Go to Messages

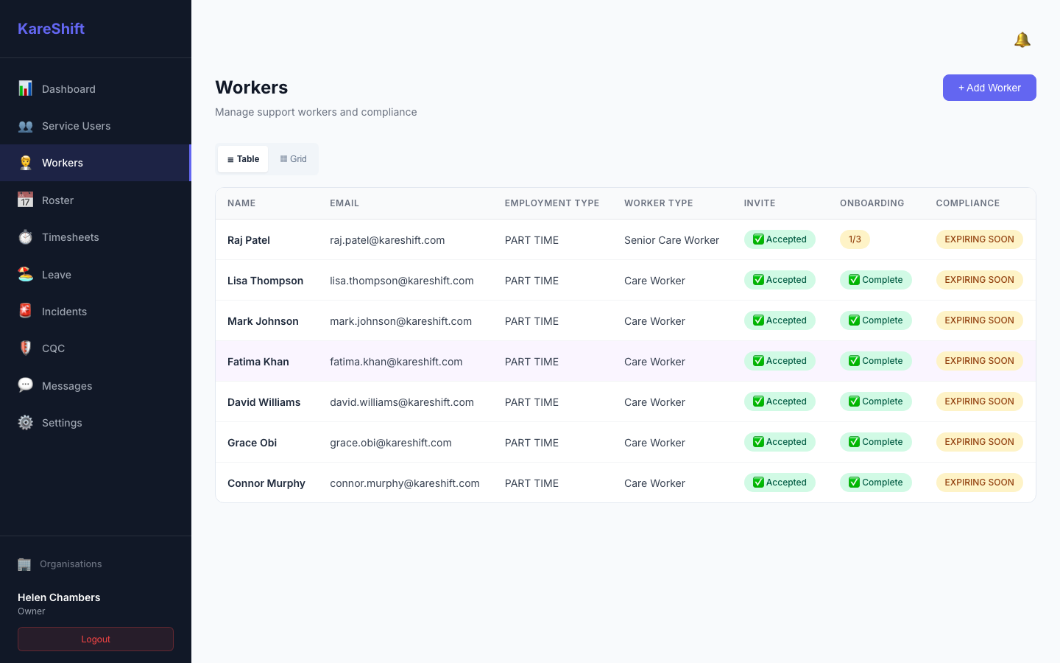[96, 386]
